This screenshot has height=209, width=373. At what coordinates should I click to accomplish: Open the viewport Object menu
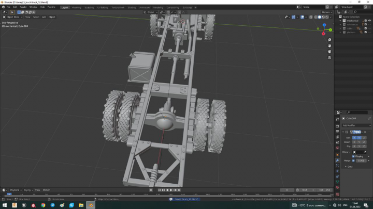(52, 17)
